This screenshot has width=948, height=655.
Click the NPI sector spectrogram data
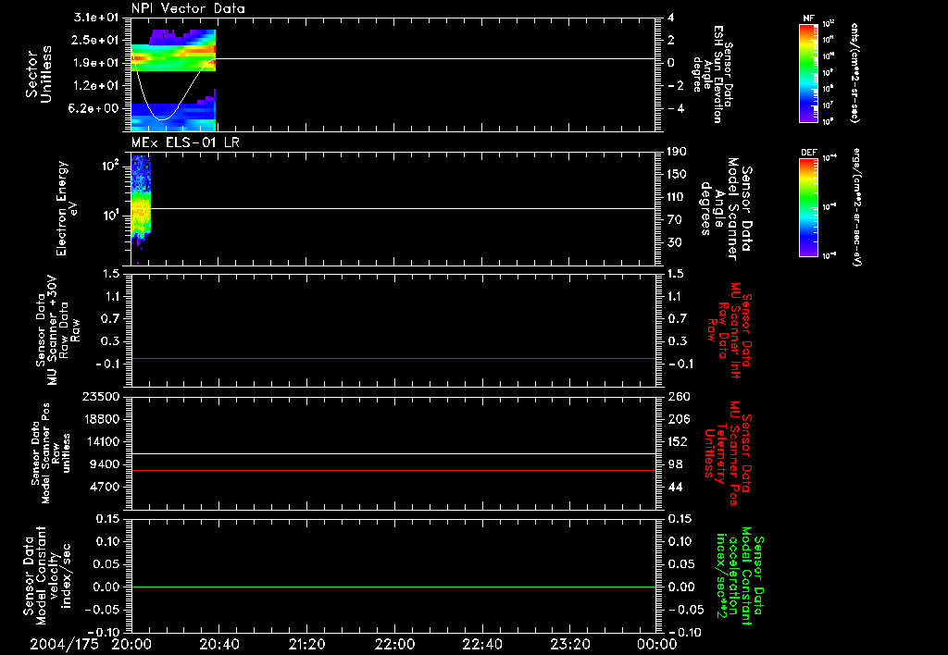pos(173,80)
